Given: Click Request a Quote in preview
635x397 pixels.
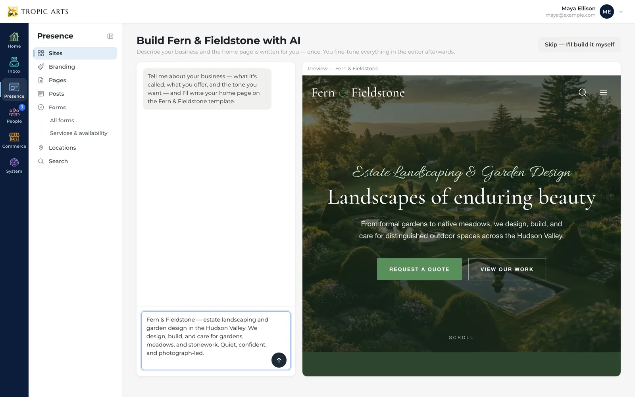Looking at the screenshot, I should (x=419, y=269).
